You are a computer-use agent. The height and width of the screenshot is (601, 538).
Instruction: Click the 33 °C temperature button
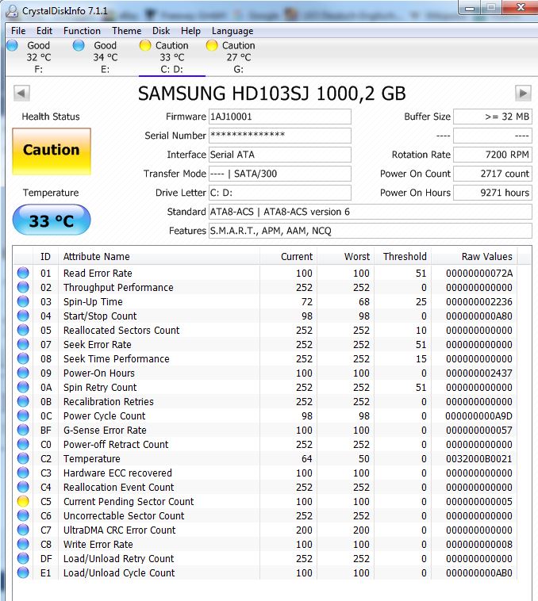(52, 220)
